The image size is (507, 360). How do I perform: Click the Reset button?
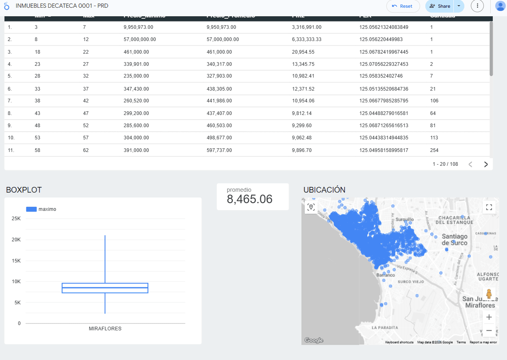pos(403,6)
